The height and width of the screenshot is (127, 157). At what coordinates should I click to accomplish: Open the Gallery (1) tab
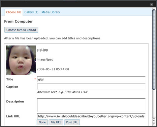coord(31,12)
